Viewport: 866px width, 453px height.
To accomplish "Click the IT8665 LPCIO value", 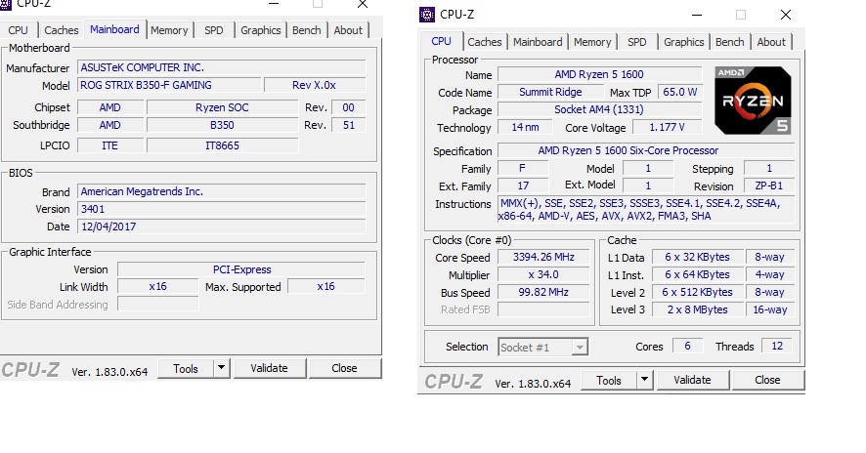I will [x=222, y=145].
